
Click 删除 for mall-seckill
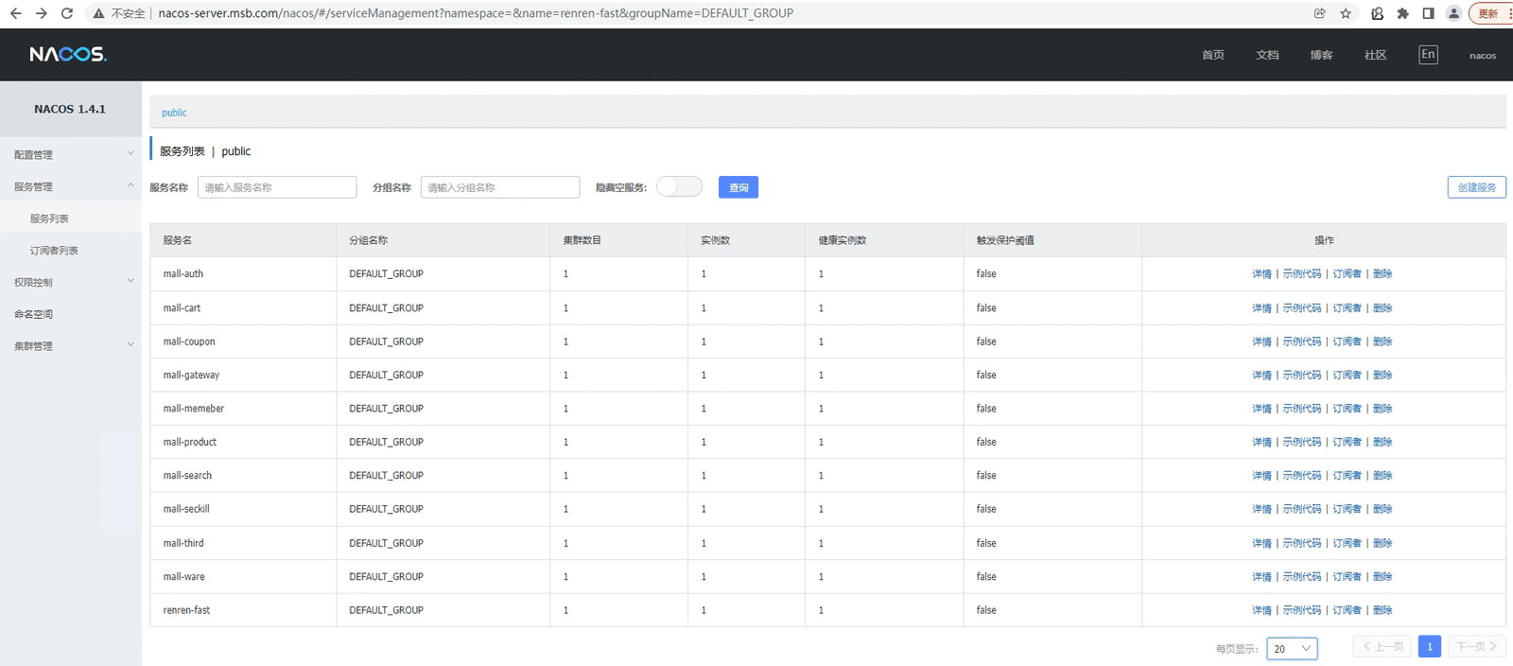1383,509
